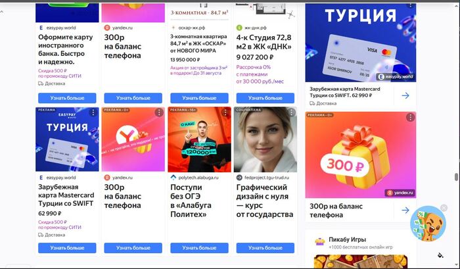The height and width of the screenshot is (269, 460).
Task: Open the kebab menu on the graphic design ad
Action: click(291, 112)
